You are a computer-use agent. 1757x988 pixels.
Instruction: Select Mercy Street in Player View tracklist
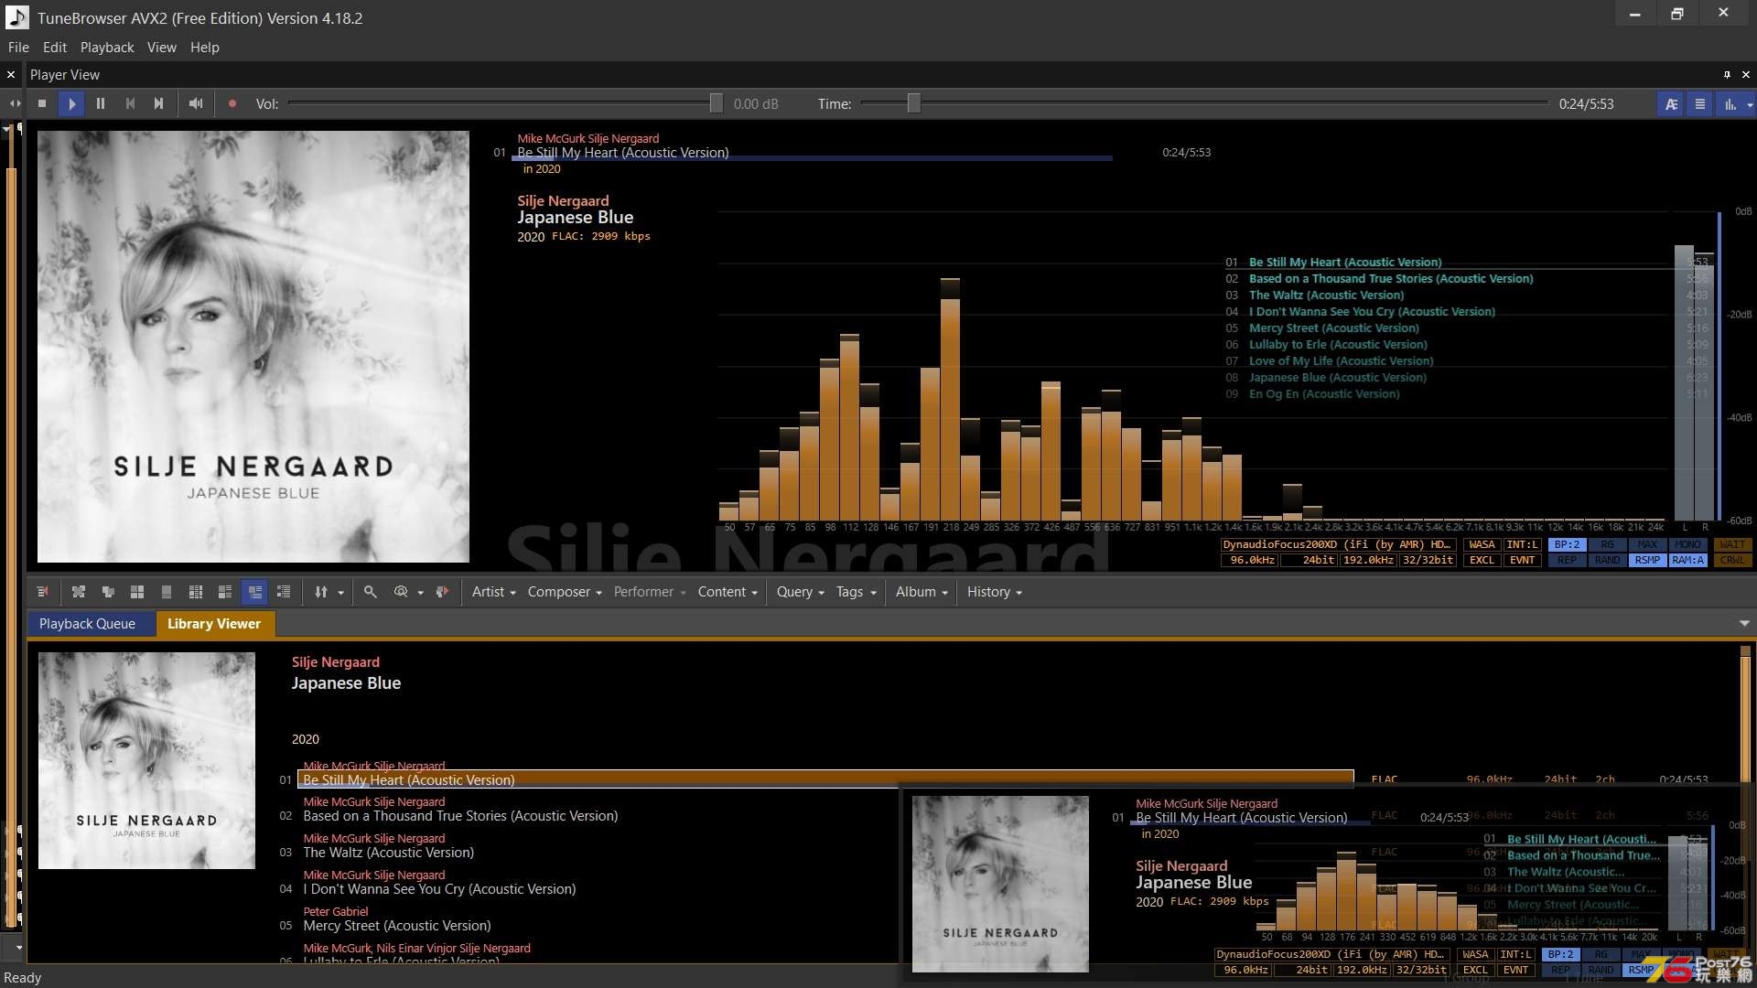click(1333, 328)
